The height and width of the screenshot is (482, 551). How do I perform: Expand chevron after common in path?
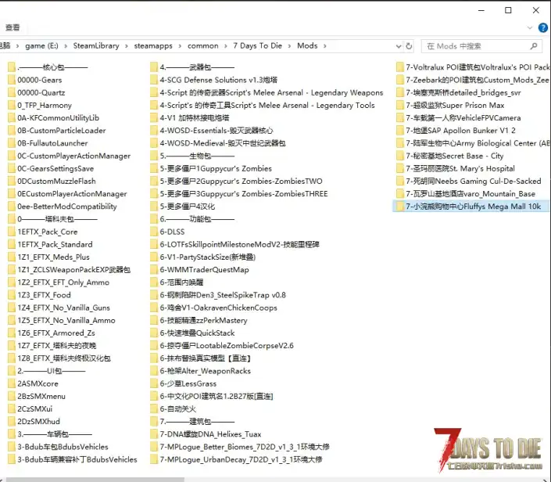pos(226,46)
